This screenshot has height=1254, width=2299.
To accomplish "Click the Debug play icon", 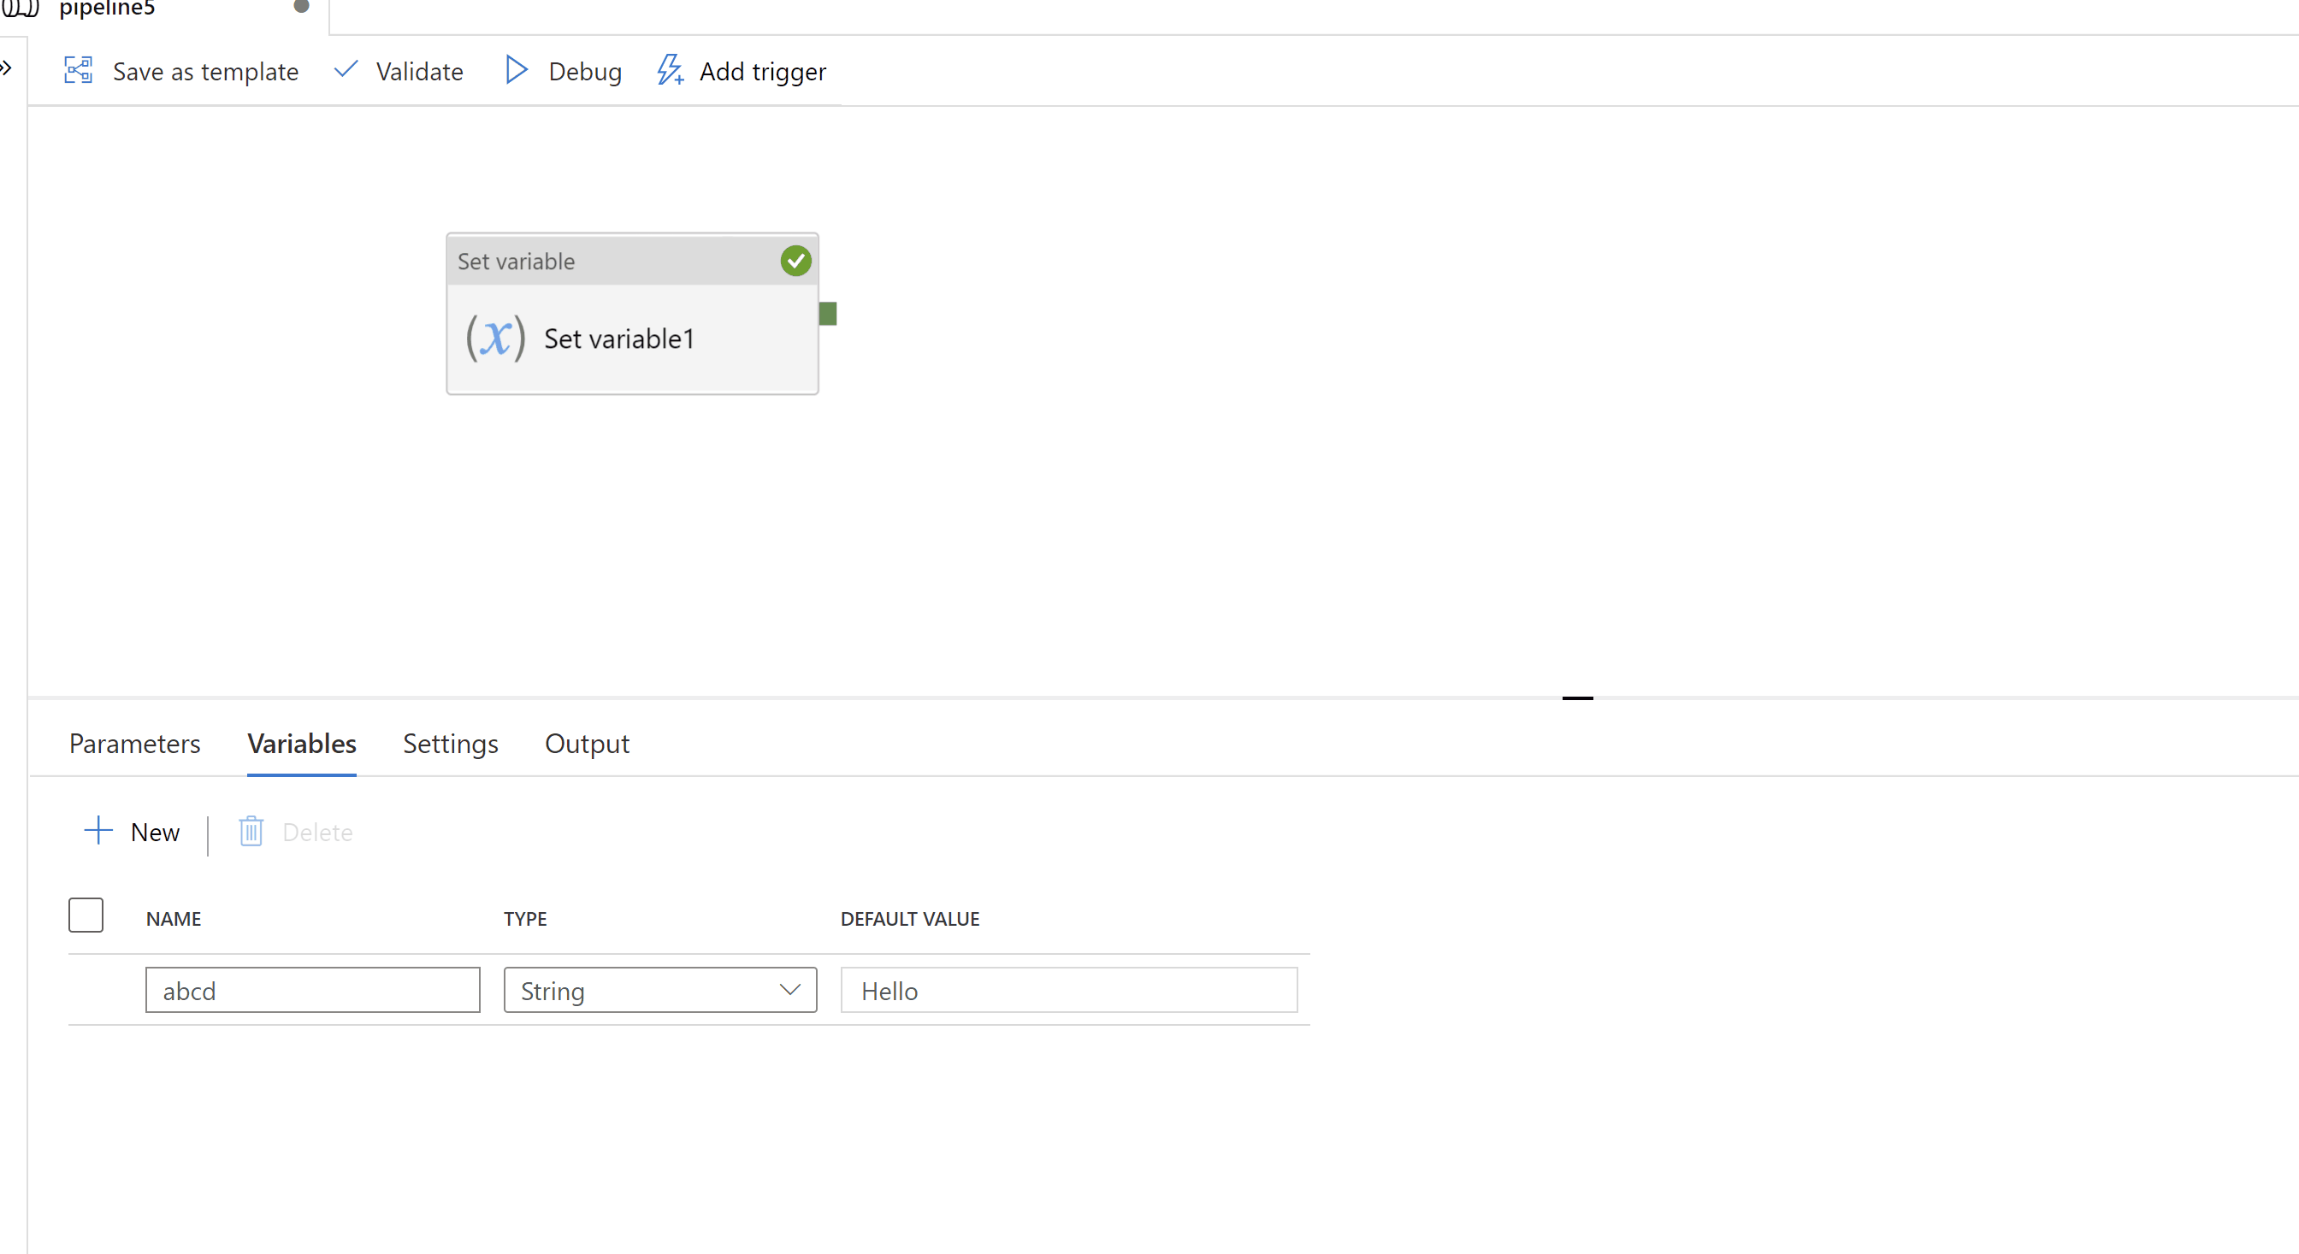I will point(516,69).
